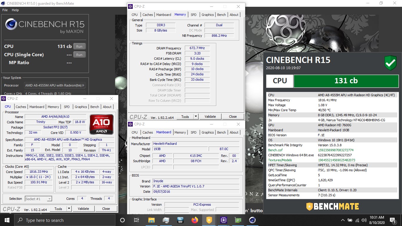This screenshot has height=226, width=402.
Task: Open Cortana from the taskbar
Action: point(122,220)
